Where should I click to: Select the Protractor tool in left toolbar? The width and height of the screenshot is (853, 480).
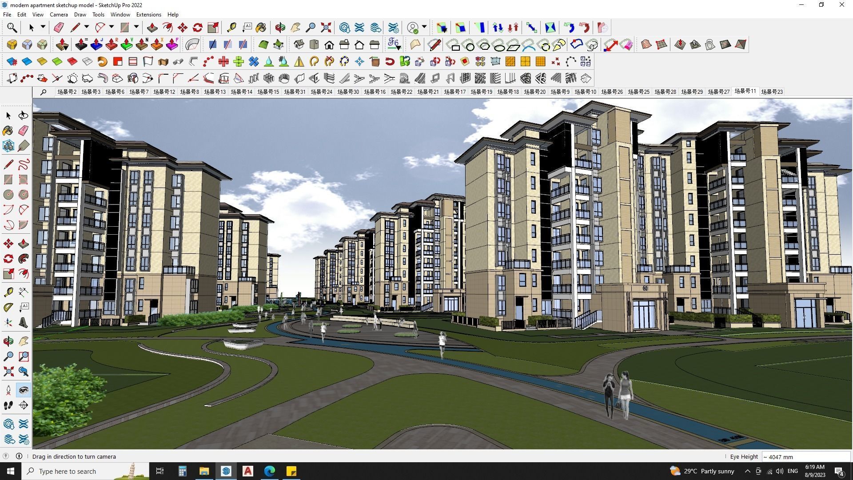coord(8,308)
